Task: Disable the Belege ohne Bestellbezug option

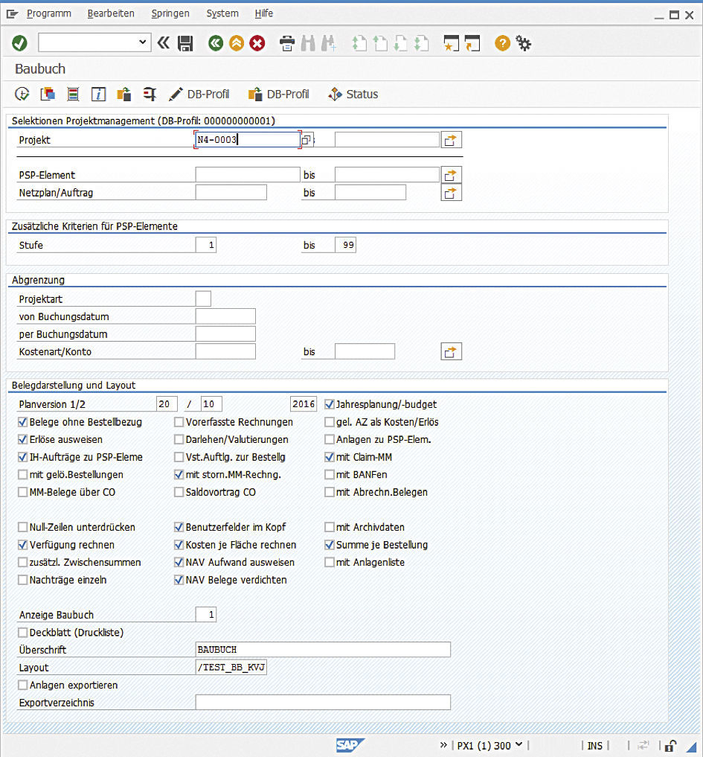Action: [22, 421]
